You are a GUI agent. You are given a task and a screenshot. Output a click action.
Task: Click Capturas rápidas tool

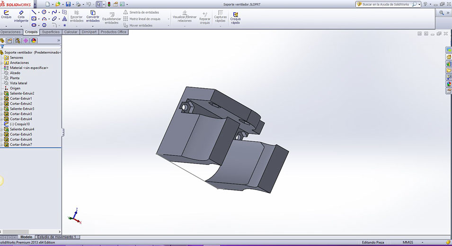pyautogui.click(x=220, y=17)
